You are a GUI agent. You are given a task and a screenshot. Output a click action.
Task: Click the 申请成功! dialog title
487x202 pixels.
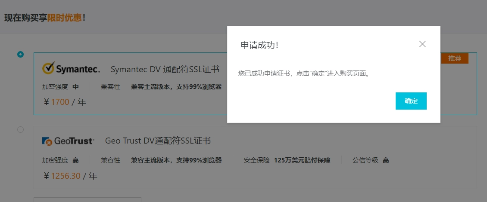(x=259, y=45)
